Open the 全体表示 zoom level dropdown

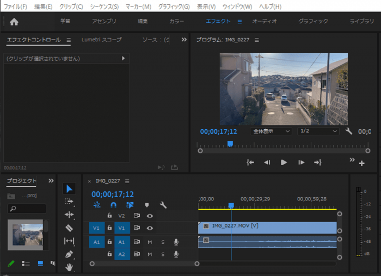point(271,131)
